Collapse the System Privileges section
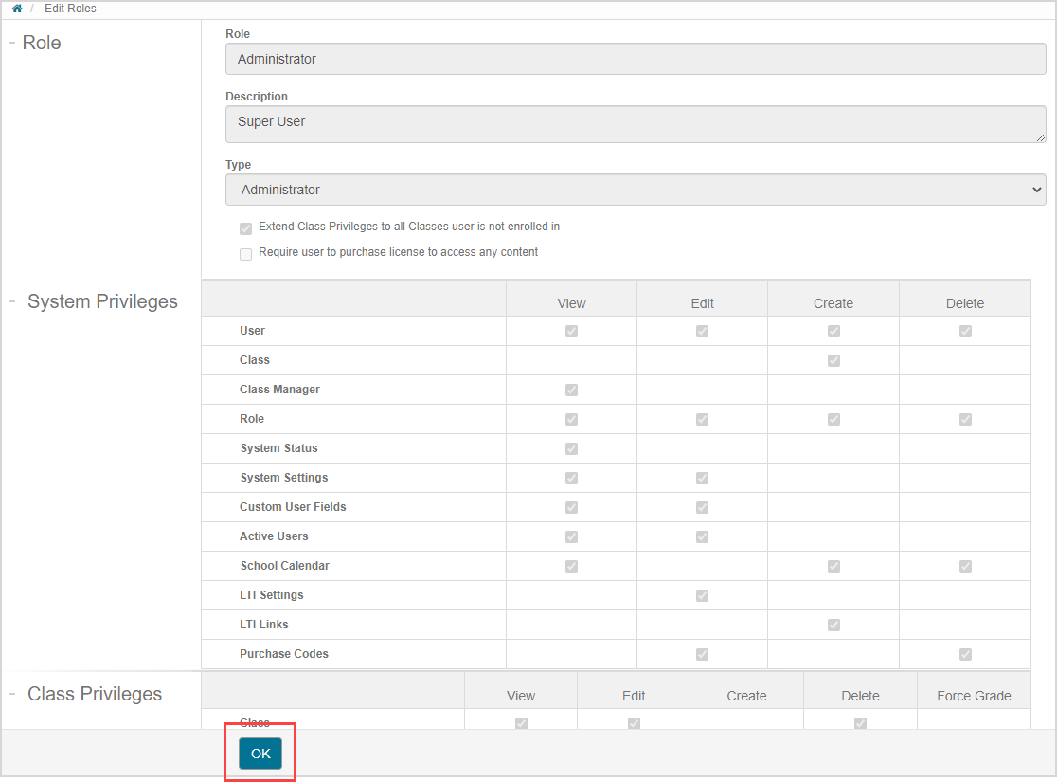The image size is (1057, 782). pyautogui.click(x=11, y=300)
